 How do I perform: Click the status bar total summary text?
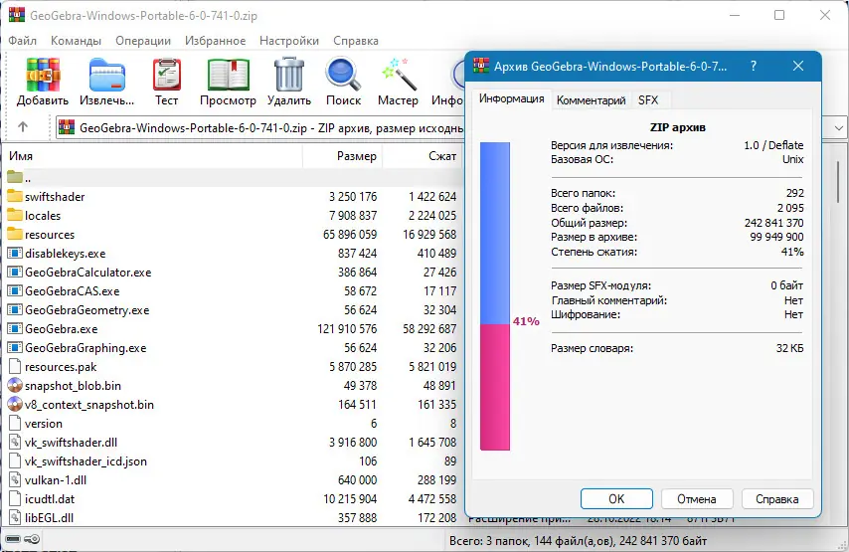pos(579,541)
